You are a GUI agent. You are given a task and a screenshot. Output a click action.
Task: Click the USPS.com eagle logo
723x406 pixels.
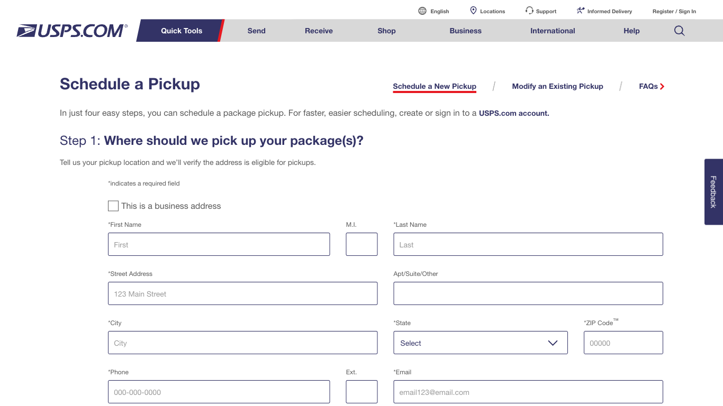pos(72,31)
